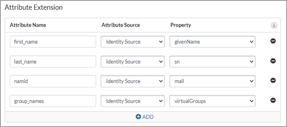The image size is (287, 127).
Task: Open Attribute Source dropdown for last_name
Action: [x=132, y=62]
